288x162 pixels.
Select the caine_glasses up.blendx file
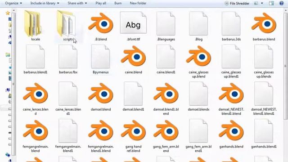[x=264, y=61]
